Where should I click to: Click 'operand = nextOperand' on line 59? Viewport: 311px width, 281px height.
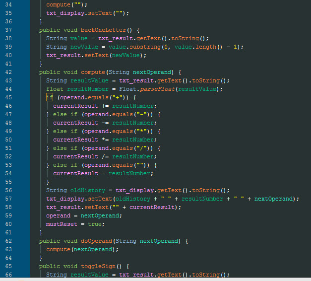[84, 215]
